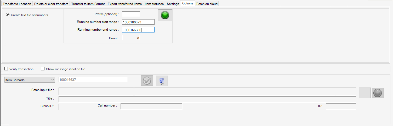Click the checkmark confirm button
The height and width of the screenshot is (126, 393).
[x=147, y=81]
